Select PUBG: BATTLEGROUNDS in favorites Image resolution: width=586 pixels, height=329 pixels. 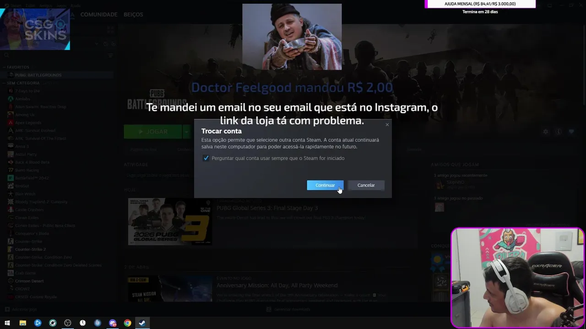38,75
